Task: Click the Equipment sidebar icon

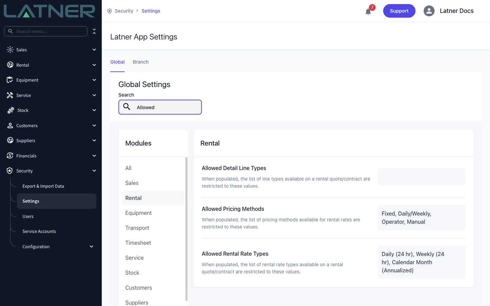Action: point(10,80)
